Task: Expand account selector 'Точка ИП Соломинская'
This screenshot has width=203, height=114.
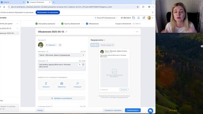Action: click(106, 18)
